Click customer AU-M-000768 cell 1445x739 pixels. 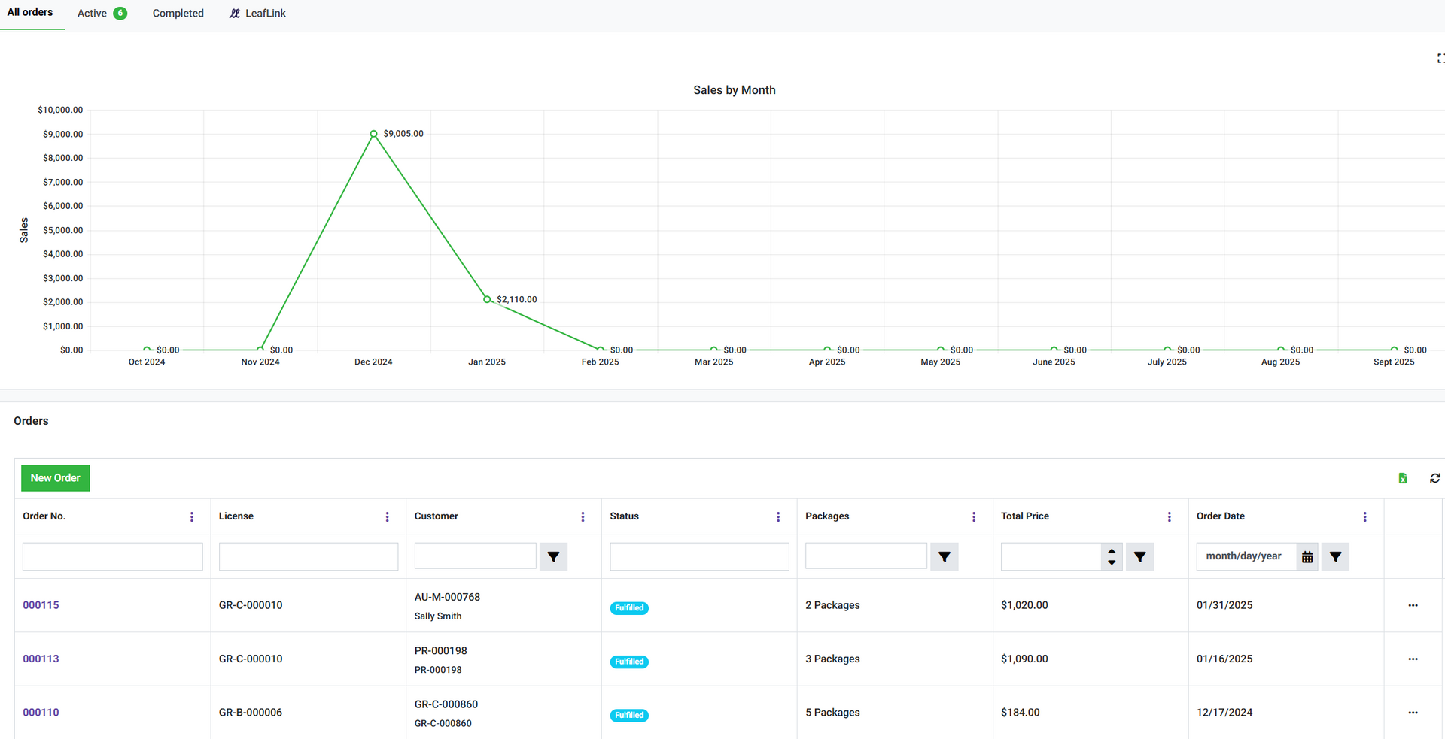pos(447,597)
